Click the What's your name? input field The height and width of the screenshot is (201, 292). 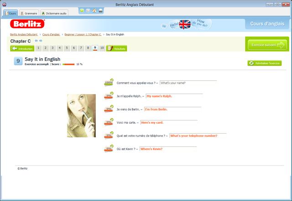tap(188, 83)
